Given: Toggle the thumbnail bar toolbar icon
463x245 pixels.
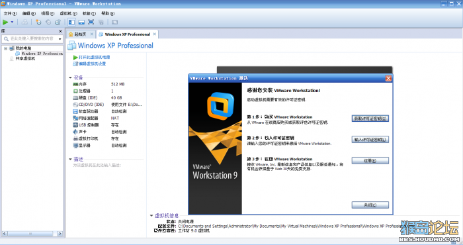Looking at the screenshot, I should [x=81, y=22].
